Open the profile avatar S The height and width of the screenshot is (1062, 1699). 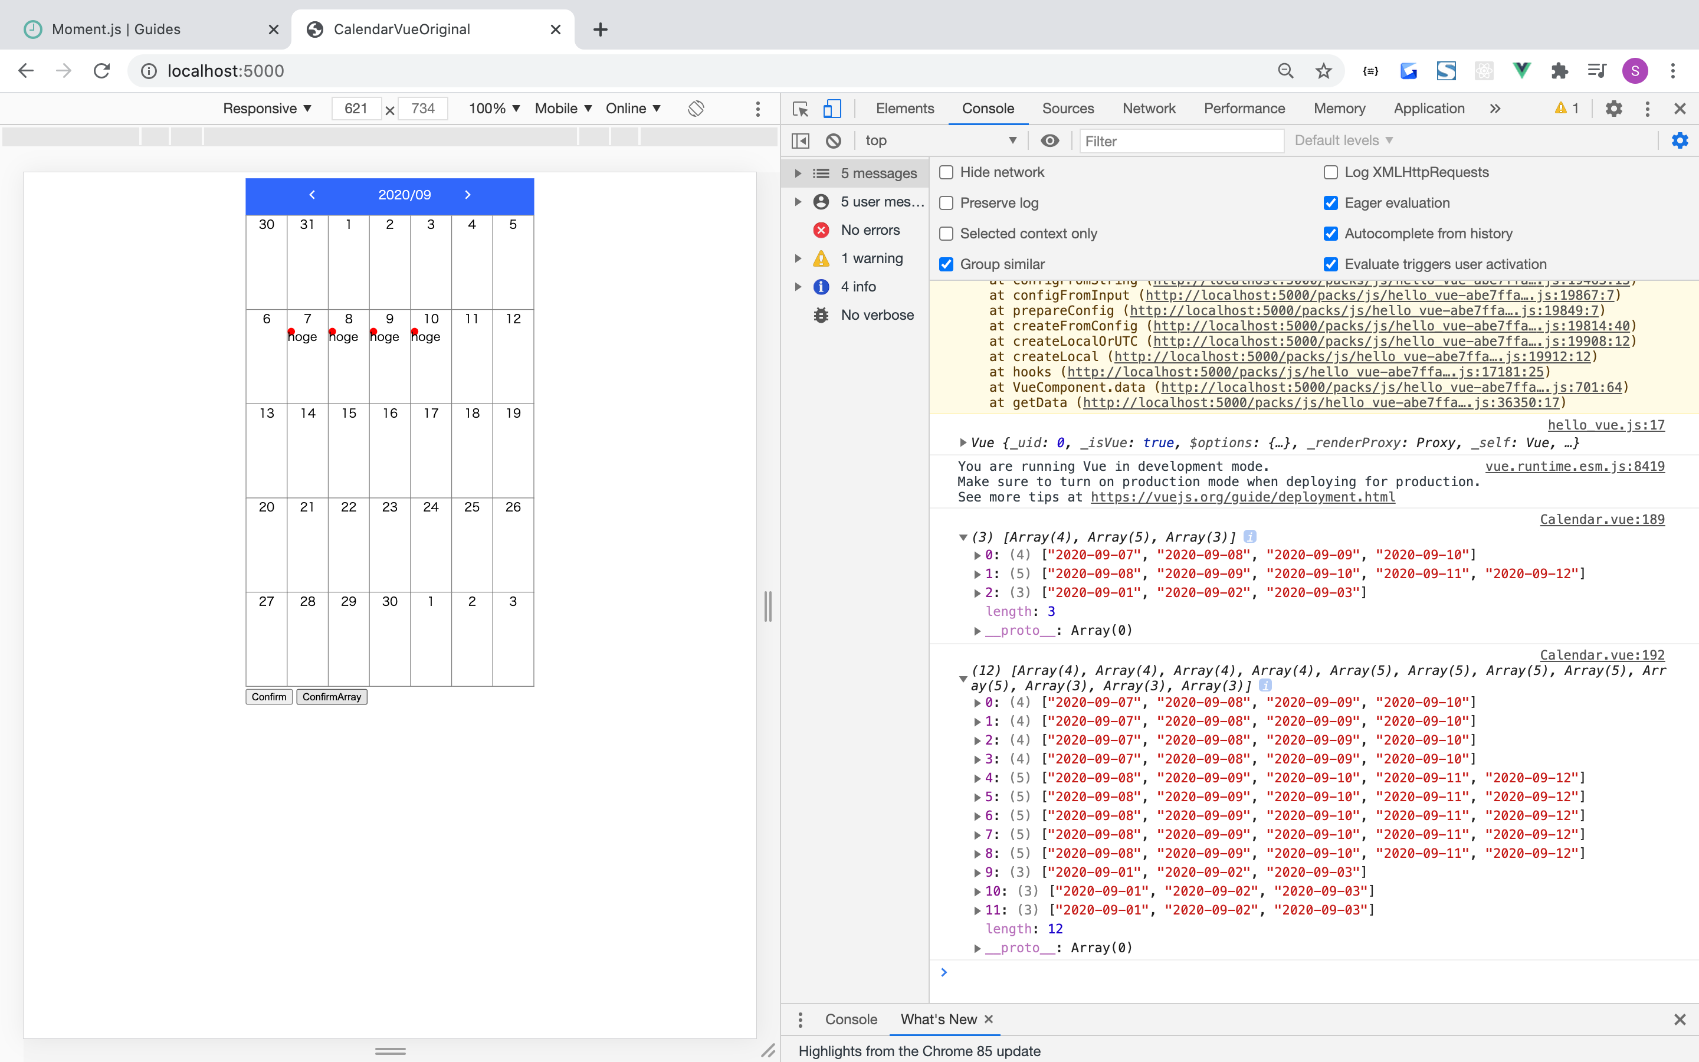pos(1635,71)
